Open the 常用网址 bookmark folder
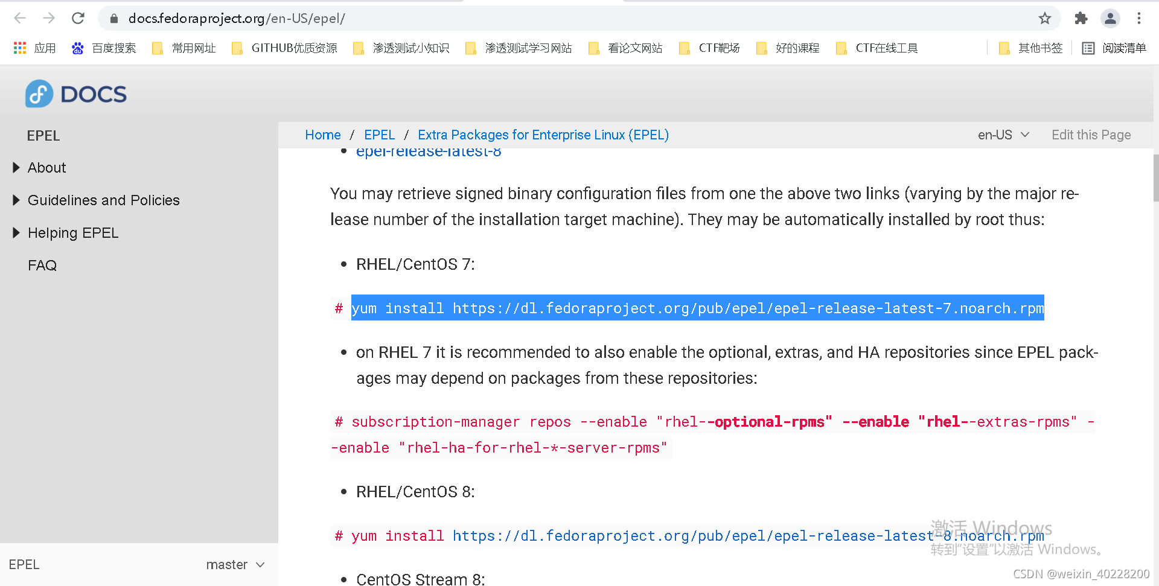 [184, 48]
